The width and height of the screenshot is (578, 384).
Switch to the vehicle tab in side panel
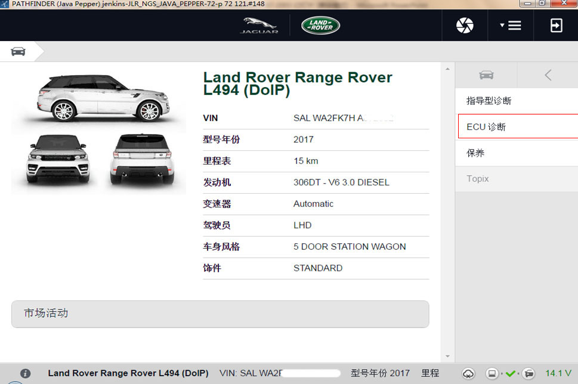click(x=486, y=75)
